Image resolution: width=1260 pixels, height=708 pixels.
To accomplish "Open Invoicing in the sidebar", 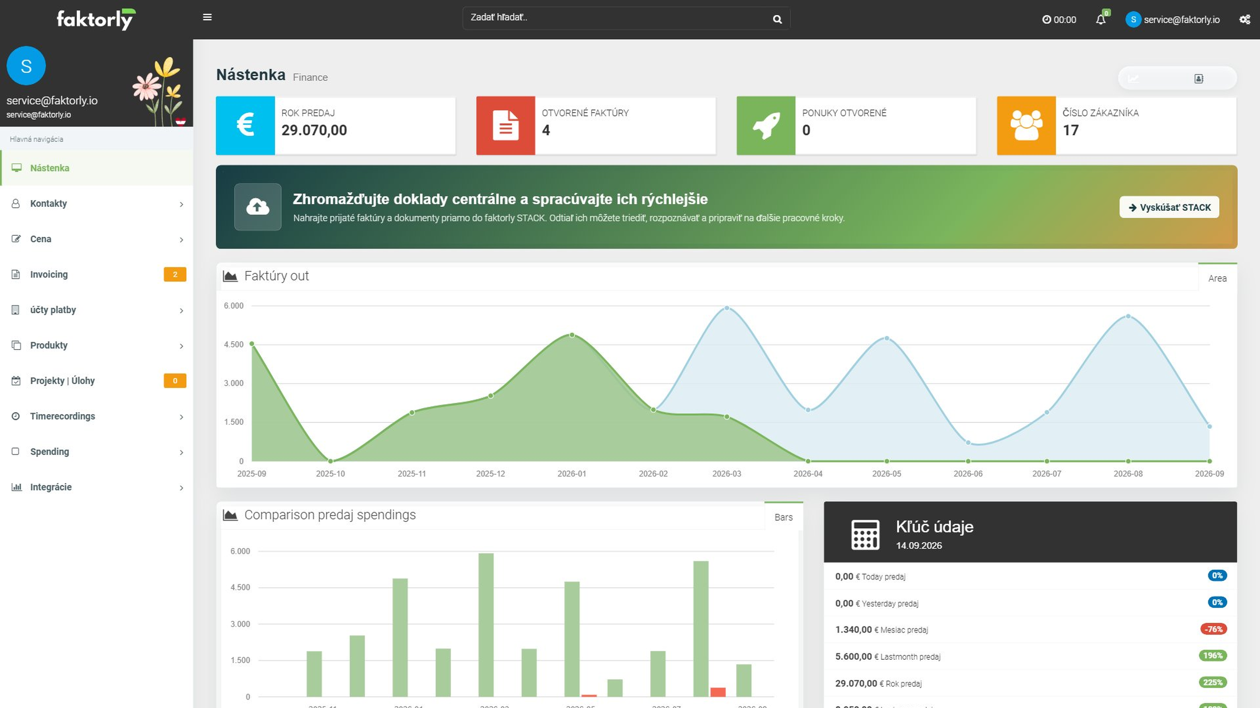I will 96,274.
